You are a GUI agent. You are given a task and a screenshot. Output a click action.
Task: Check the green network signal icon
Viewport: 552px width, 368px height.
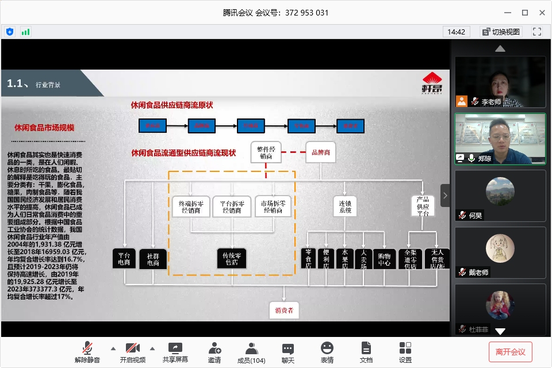click(25, 32)
